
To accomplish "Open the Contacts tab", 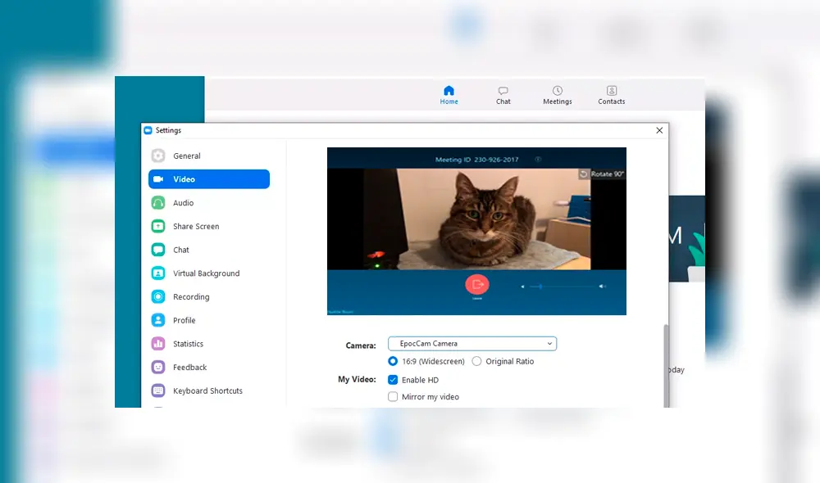I will (611, 94).
